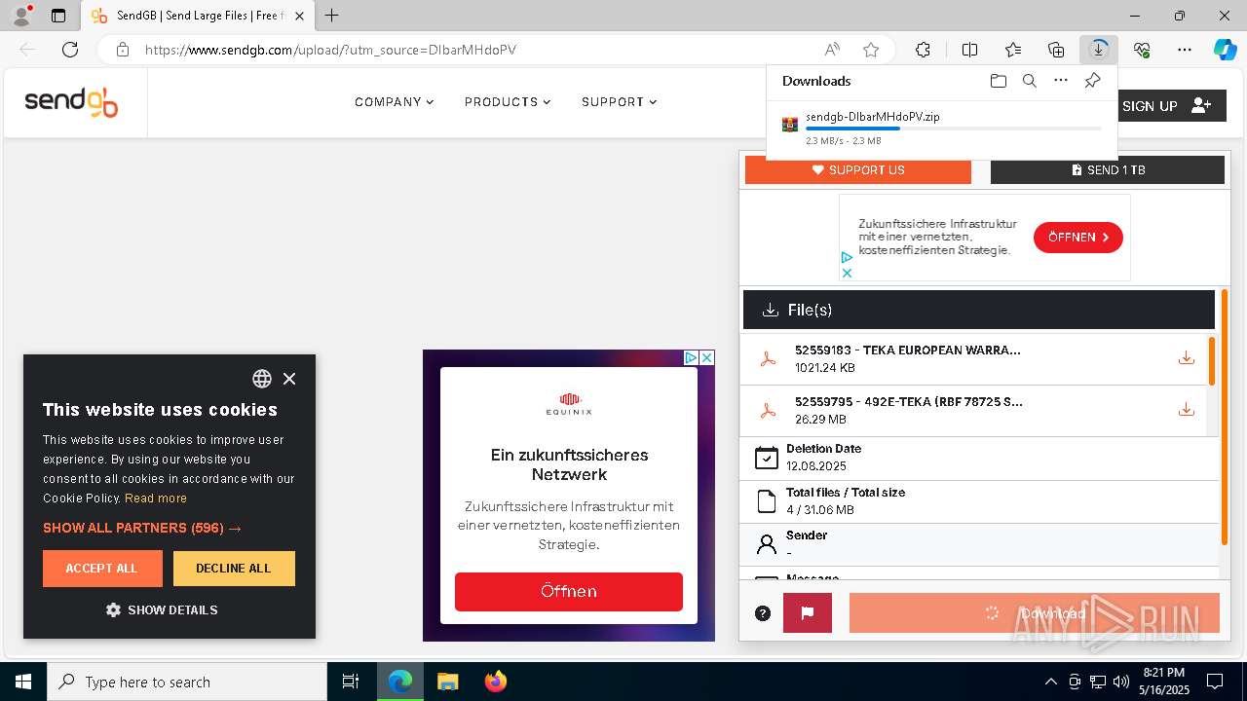
Task: Select the 52559183 TEKA EUROPEAN WARRA file name
Action: [x=907, y=350]
